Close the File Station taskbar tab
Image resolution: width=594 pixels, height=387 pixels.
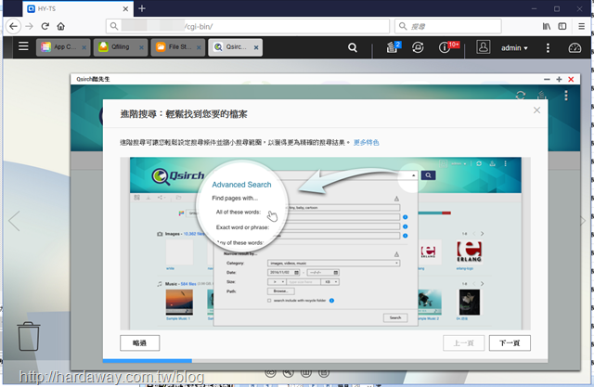[x=199, y=47]
